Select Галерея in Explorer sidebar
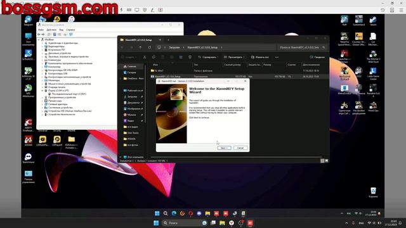 (x=132, y=72)
